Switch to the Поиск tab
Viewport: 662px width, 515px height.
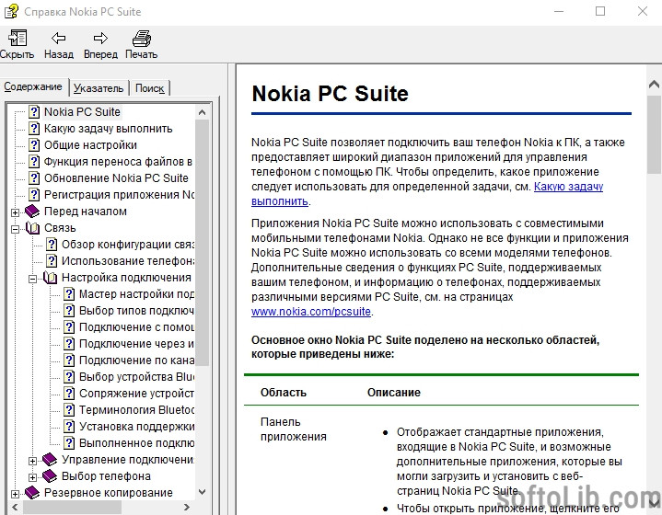pyautogui.click(x=149, y=88)
